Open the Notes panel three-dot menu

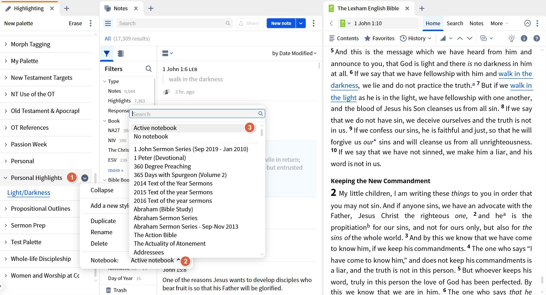point(313,23)
